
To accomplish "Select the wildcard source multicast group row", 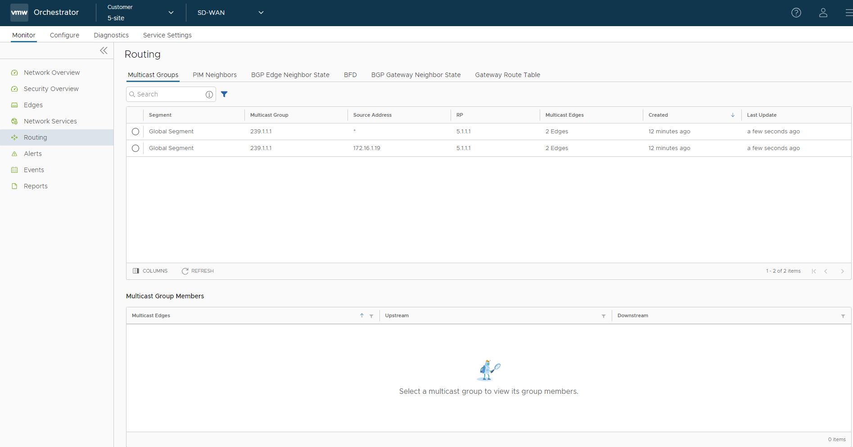I will pos(135,132).
